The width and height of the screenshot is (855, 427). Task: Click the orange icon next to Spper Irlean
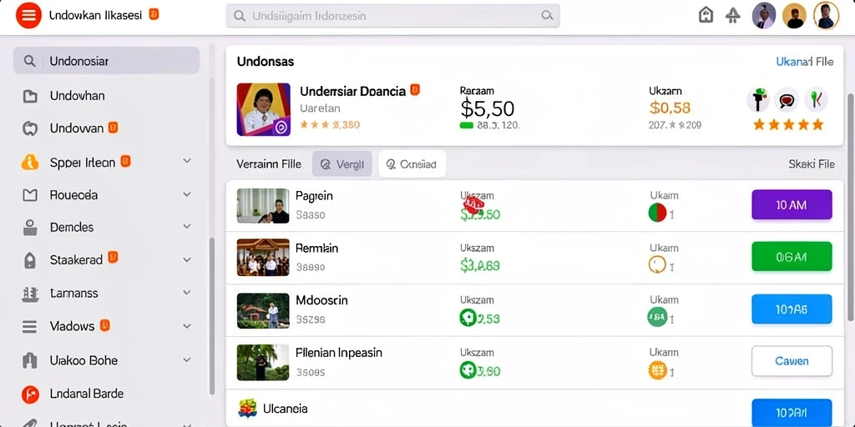tap(30, 163)
